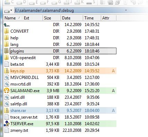Switch to network drive J
The height and width of the screenshot is (137, 148).
pyautogui.click(x=68, y=2)
